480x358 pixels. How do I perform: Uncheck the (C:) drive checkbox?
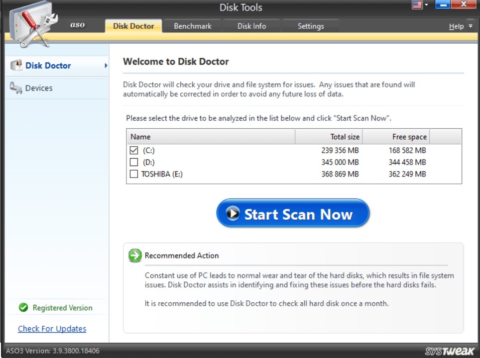coord(133,150)
